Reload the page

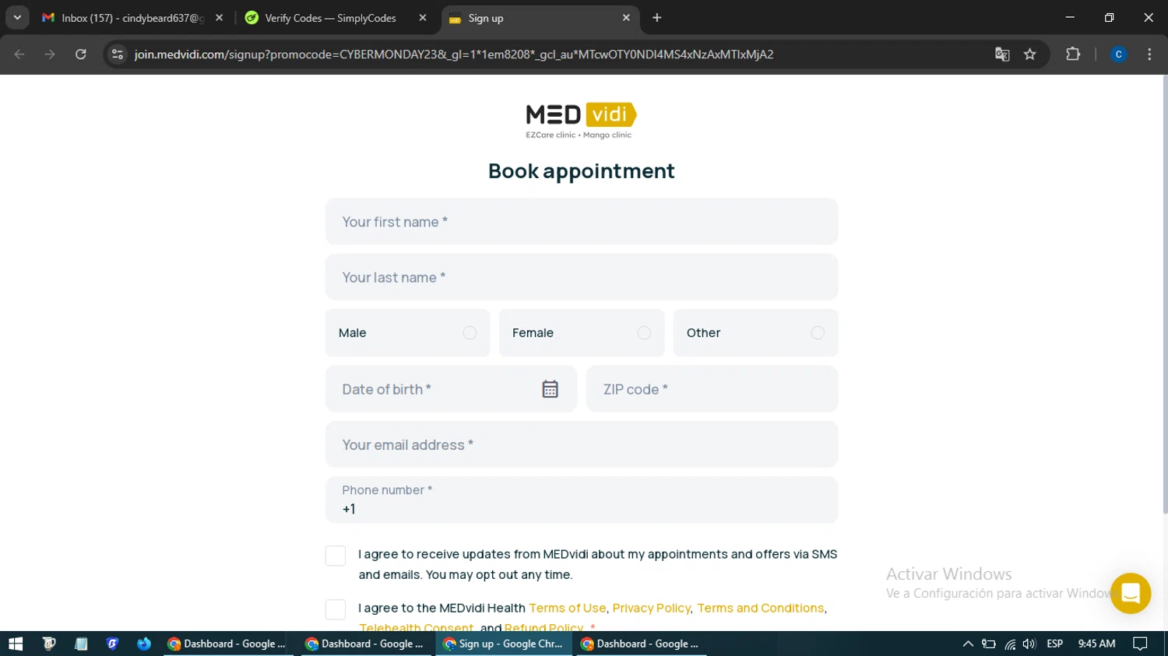[x=80, y=54]
